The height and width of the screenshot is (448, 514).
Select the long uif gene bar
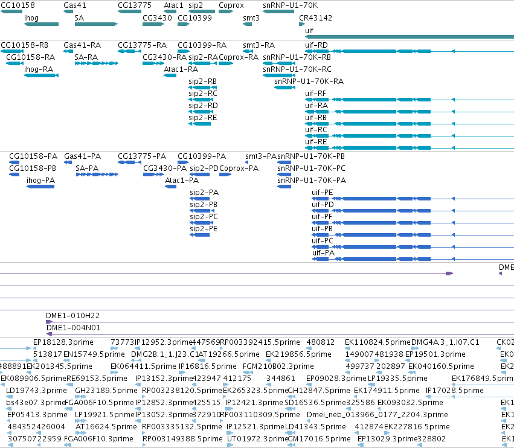pyautogui.click(x=410, y=37)
